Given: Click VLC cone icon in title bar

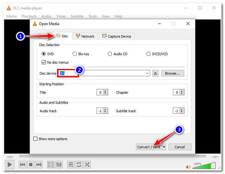Looking at the screenshot, I should (9, 8).
